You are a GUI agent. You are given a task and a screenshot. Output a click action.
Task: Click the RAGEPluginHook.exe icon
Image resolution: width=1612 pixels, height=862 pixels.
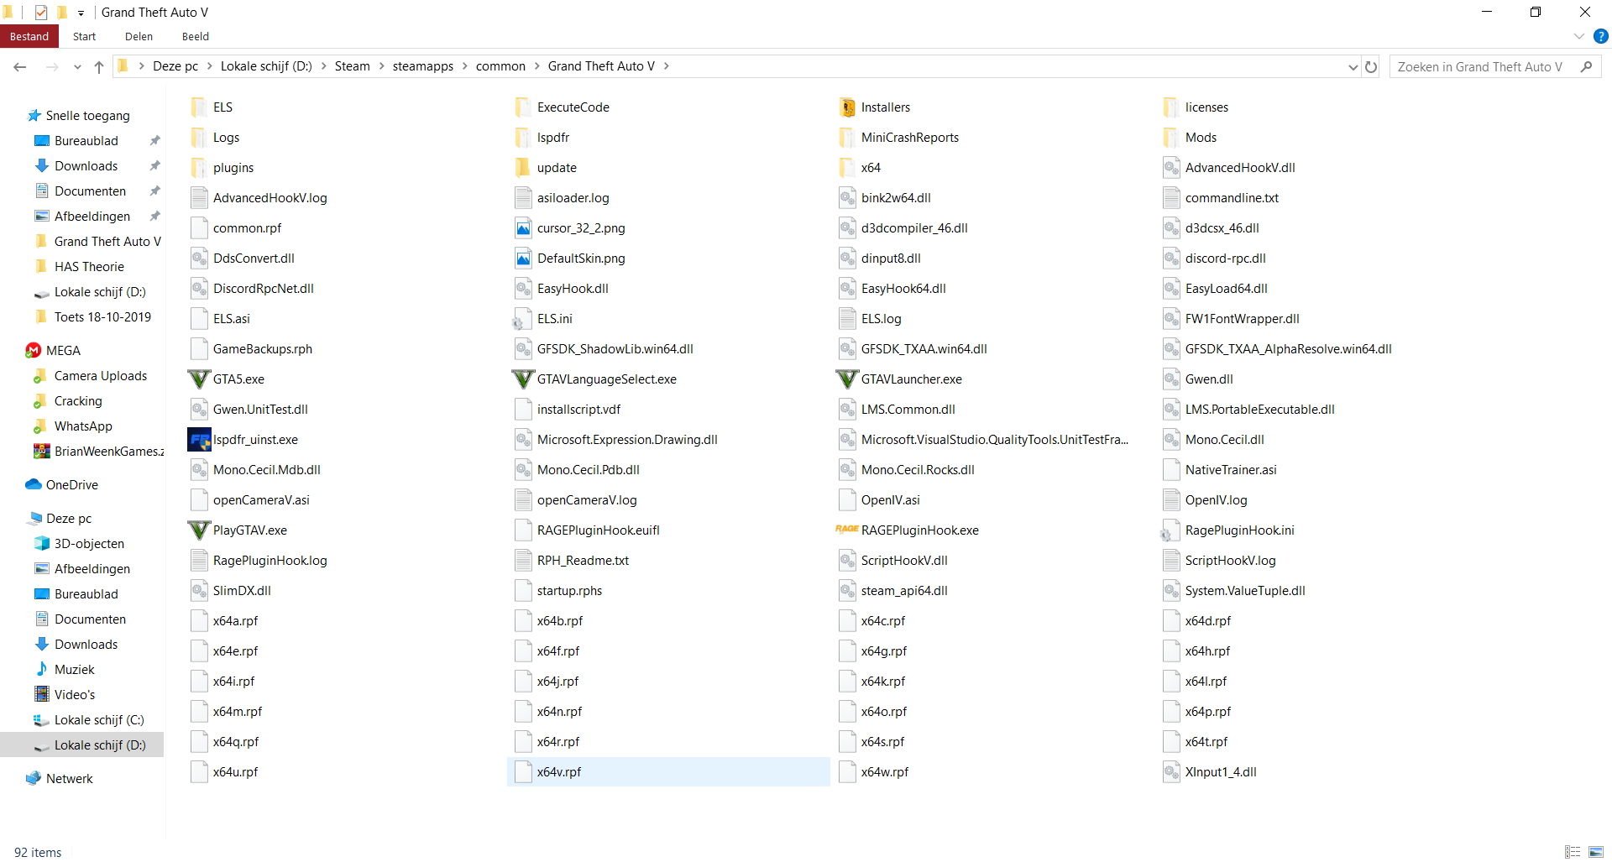pyautogui.click(x=847, y=529)
